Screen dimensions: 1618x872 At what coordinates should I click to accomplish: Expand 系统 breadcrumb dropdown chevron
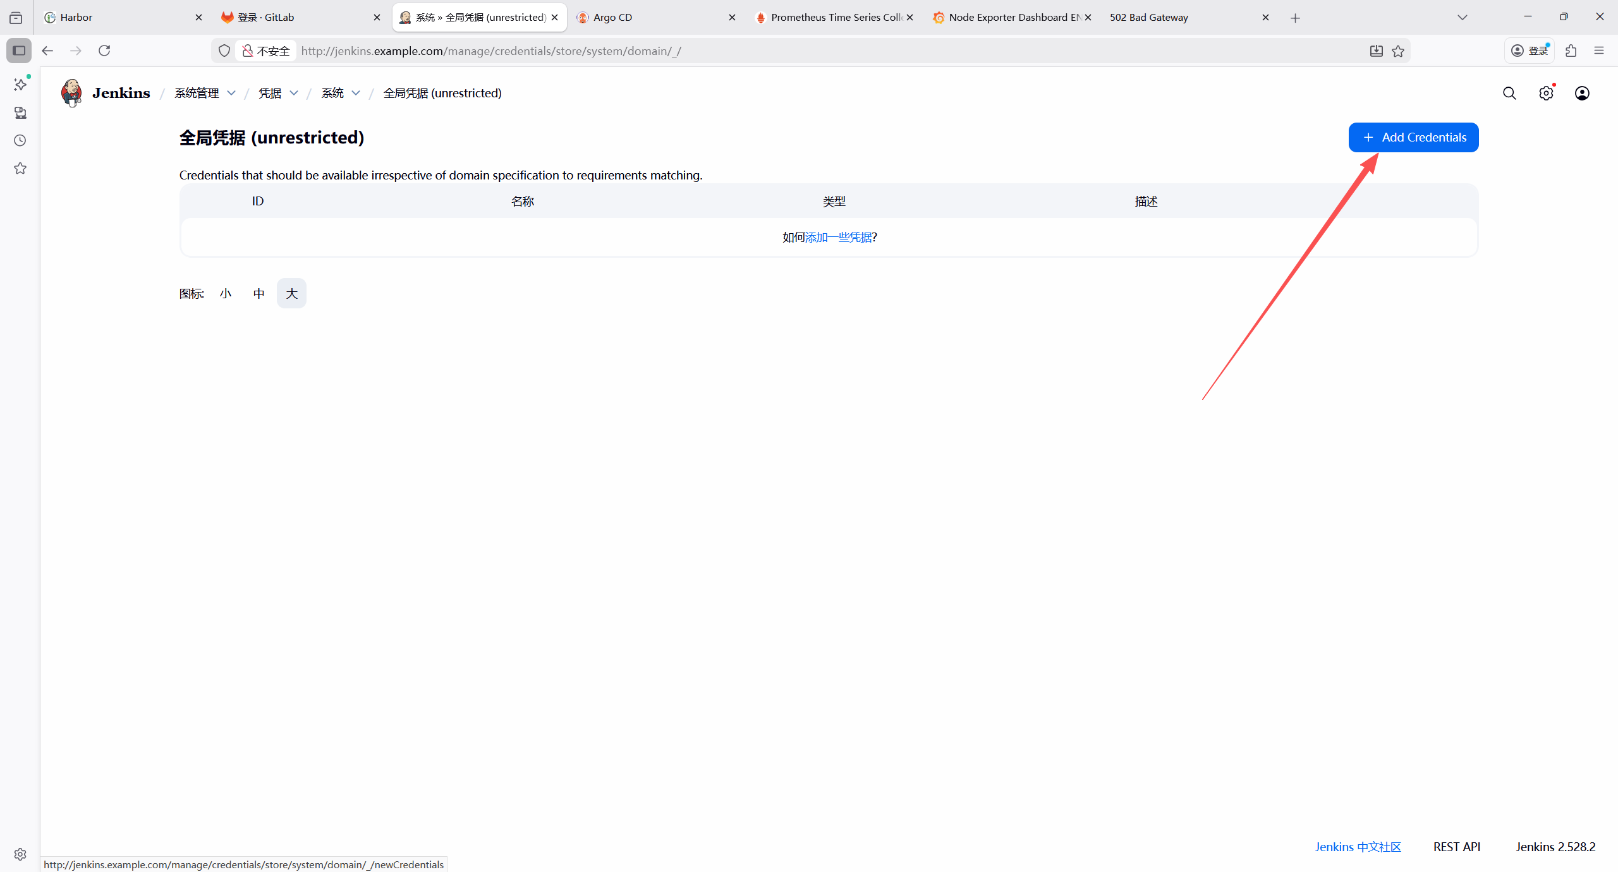point(356,94)
